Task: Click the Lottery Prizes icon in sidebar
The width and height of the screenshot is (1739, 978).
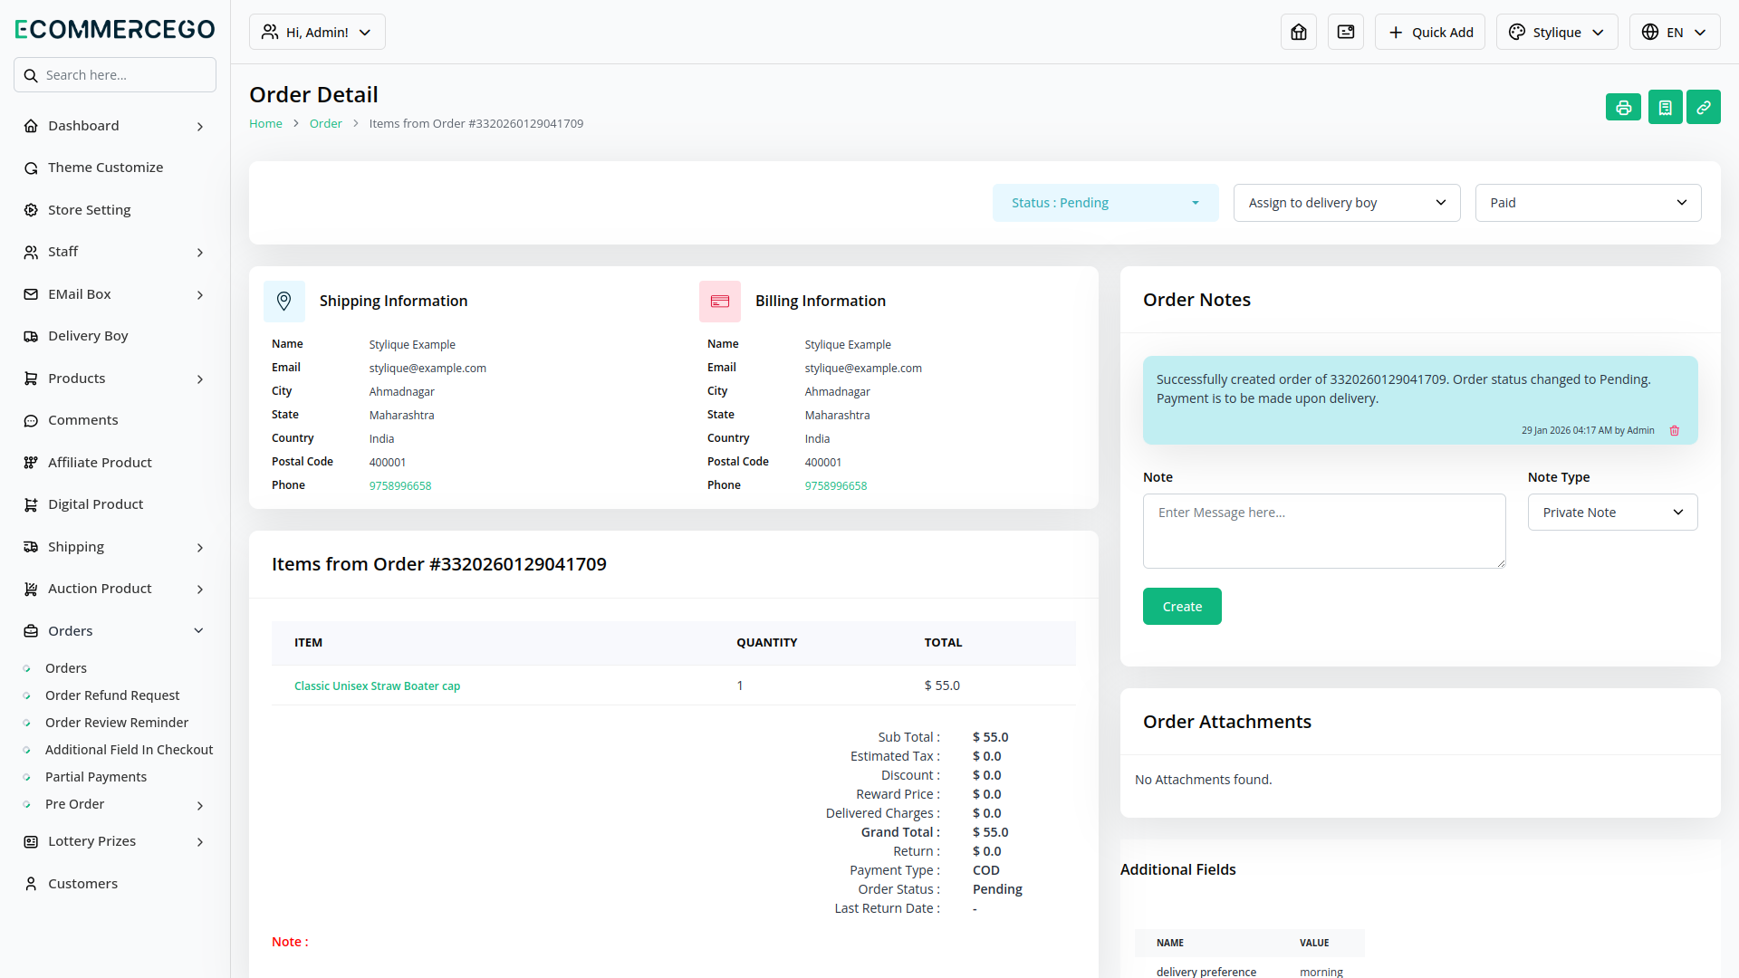Action: [x=31, y=841]
